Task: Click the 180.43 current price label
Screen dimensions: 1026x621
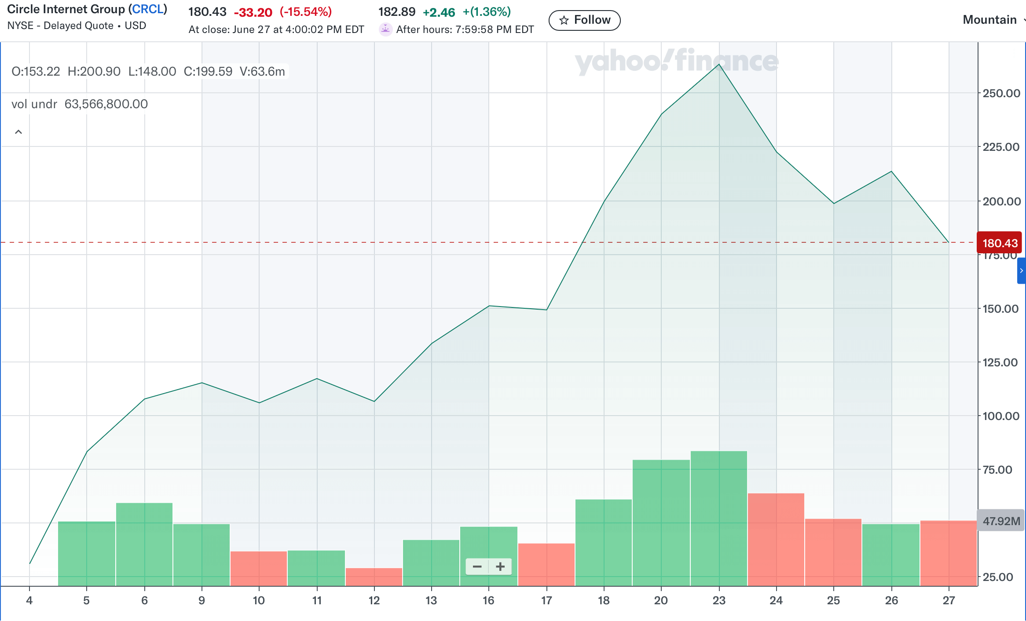Action: tap(999, 243)
